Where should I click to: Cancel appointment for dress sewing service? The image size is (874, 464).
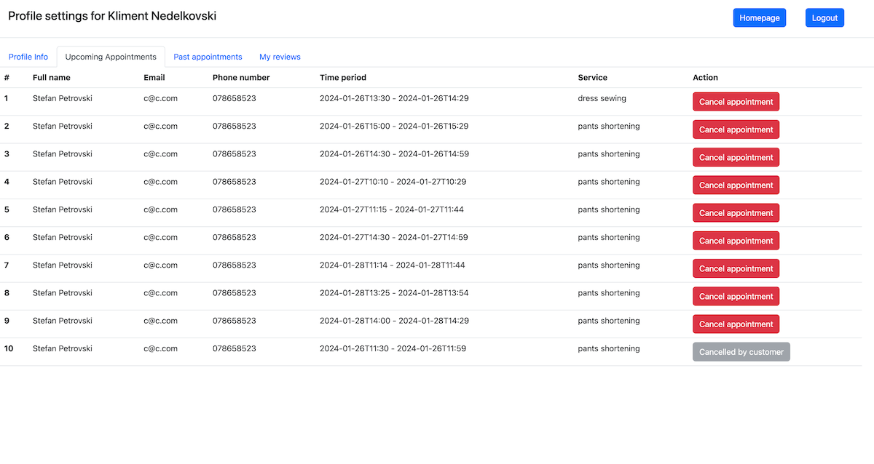(736, 102)
